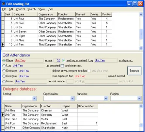Open the Edit menu
145x132 pixels.
[x=11, y=9]
